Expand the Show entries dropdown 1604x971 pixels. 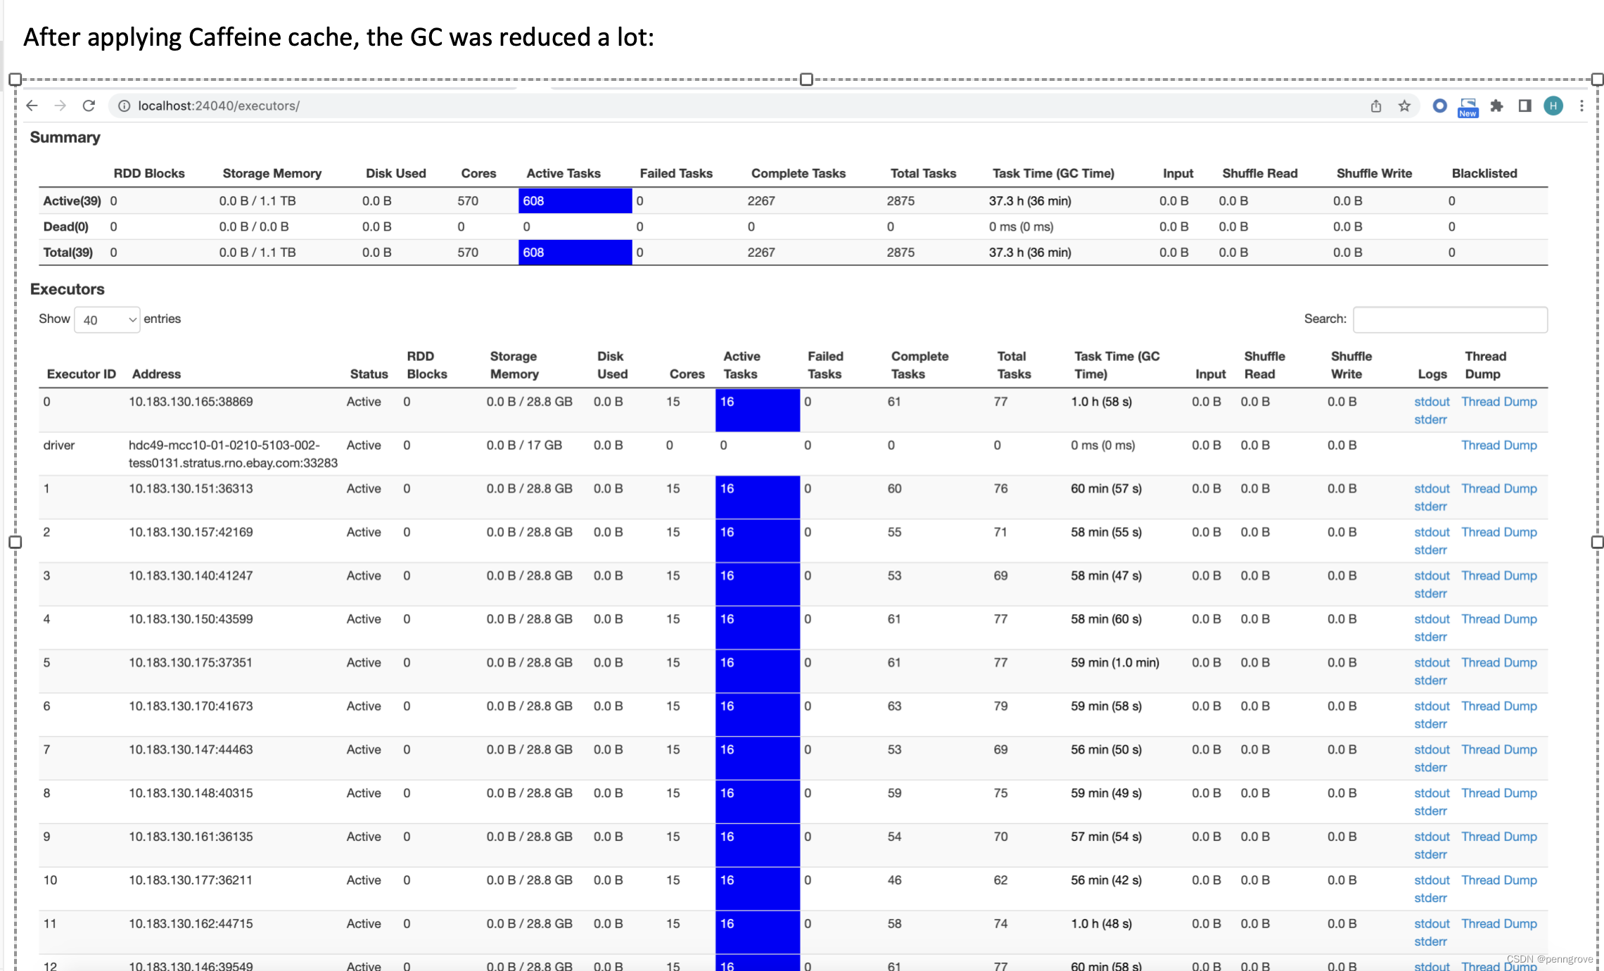coord(107,320)
